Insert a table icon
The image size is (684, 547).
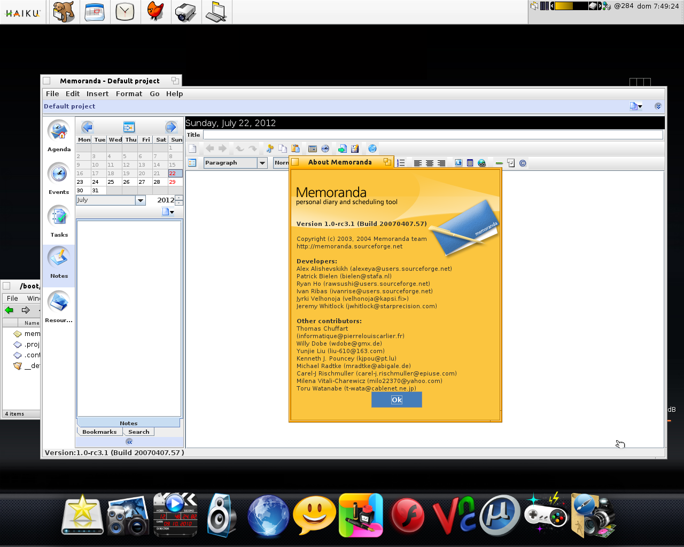(470, 163)
